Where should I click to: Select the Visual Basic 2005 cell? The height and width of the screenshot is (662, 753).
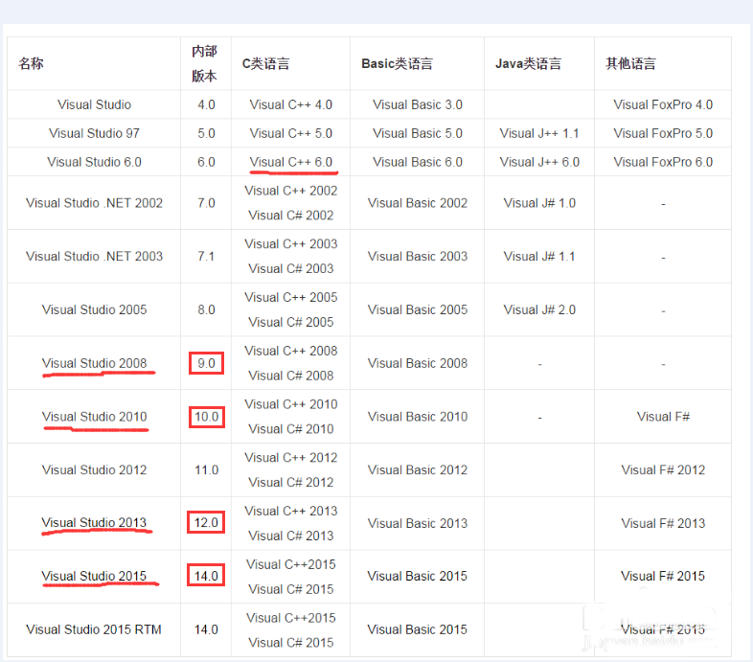[418, 309]
